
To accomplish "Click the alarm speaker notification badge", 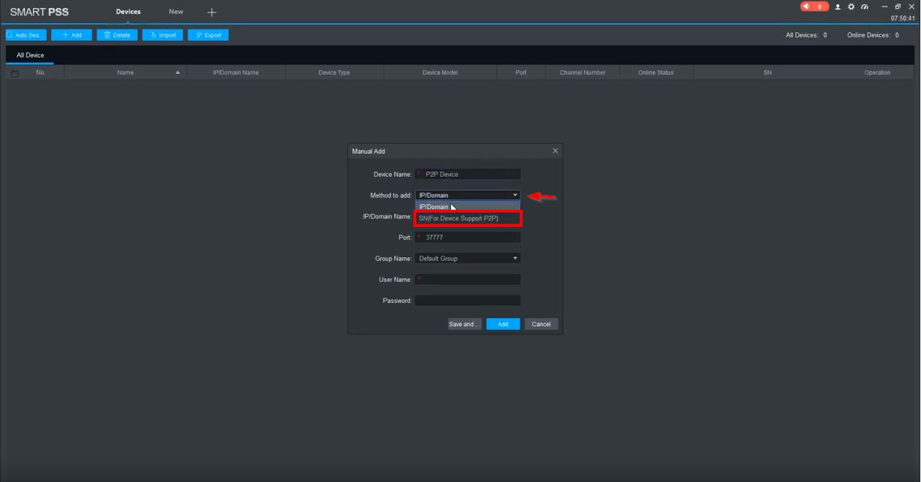I will pos(814,6).
